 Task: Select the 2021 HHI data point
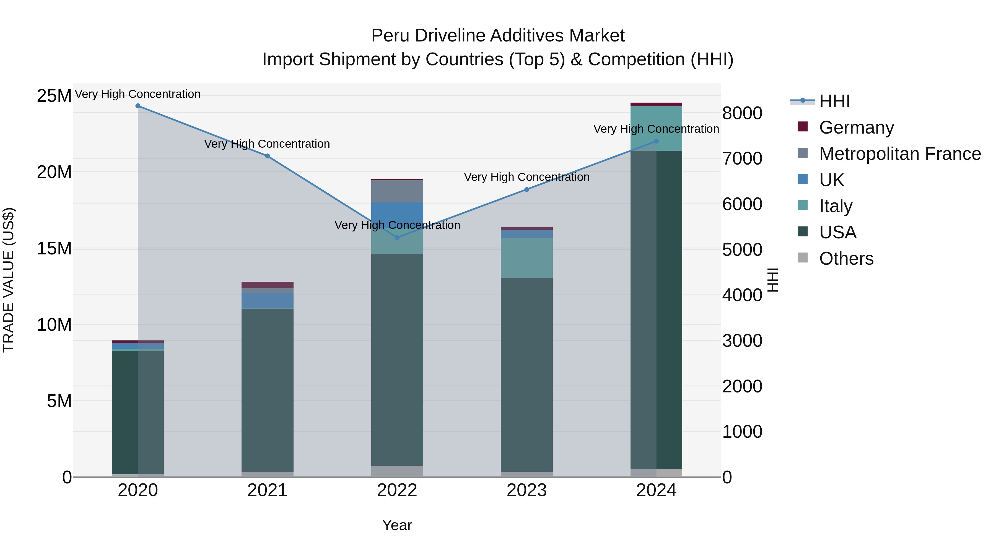(x=267, y=156)
